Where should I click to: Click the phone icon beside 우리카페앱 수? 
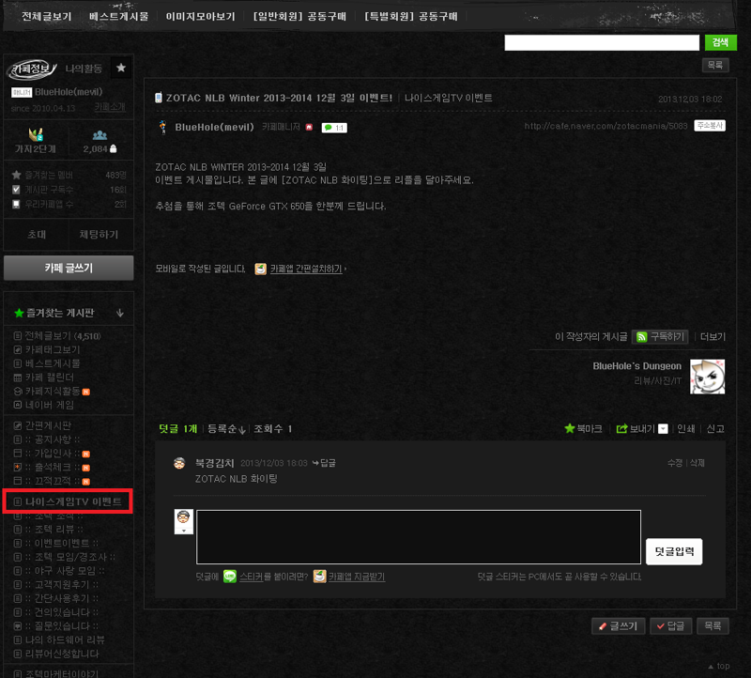(16, 204)
